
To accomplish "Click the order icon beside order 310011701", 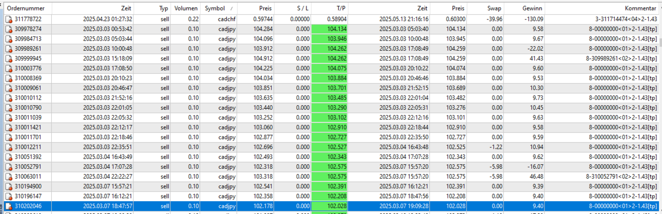I will tap(8, 137).
